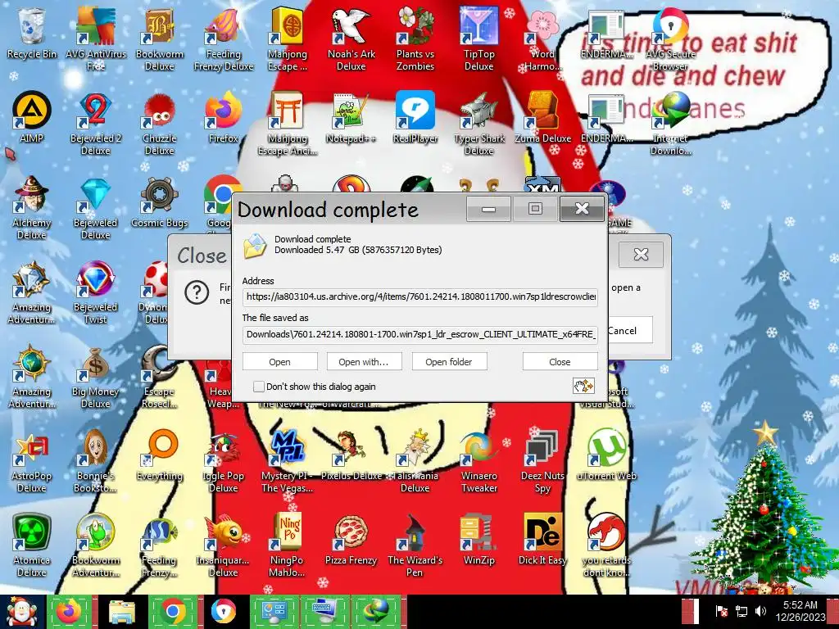The width and height of the screenshot is (839, 629).
Task: Open Firefox desktop shortcut
Action: point(224,116)
